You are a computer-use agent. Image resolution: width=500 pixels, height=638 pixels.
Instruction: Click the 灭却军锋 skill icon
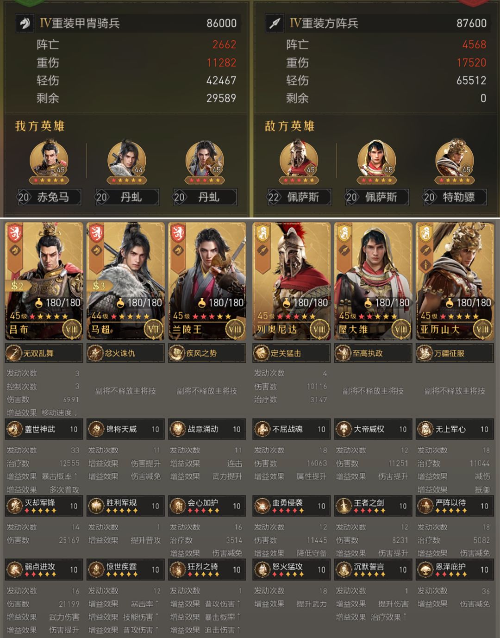click(15, 506)
